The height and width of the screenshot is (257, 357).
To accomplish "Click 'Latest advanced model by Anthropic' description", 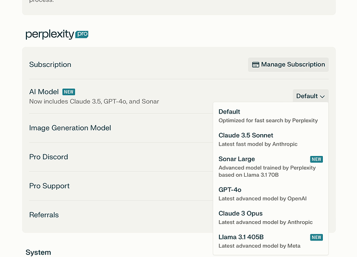I will coord(265,222).
